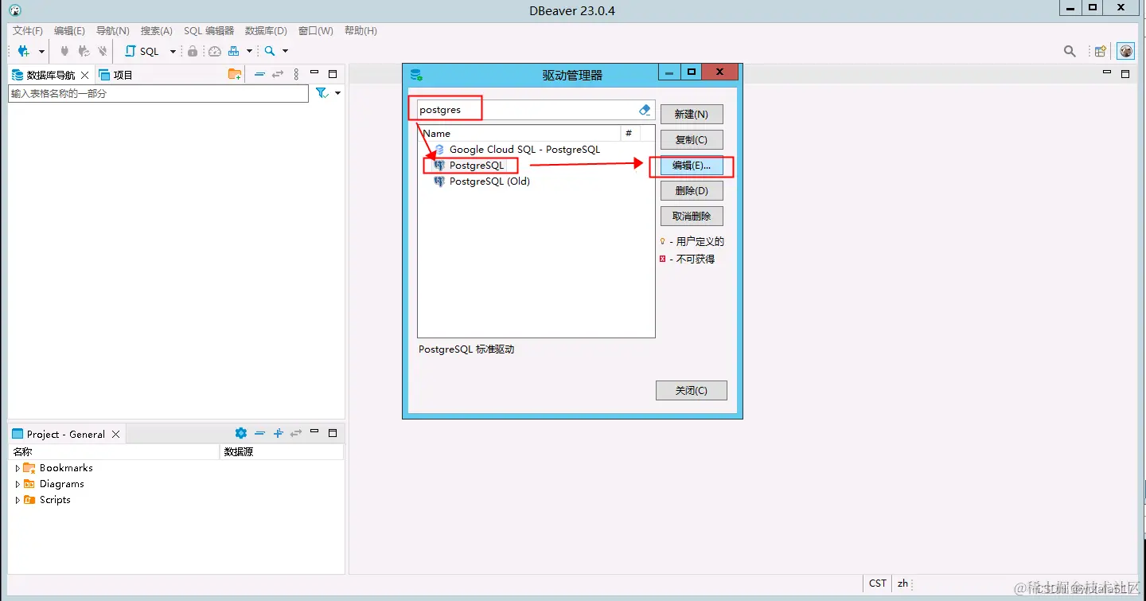
Task: Open the 导航(N) menu
Action: tap(112, 31)
